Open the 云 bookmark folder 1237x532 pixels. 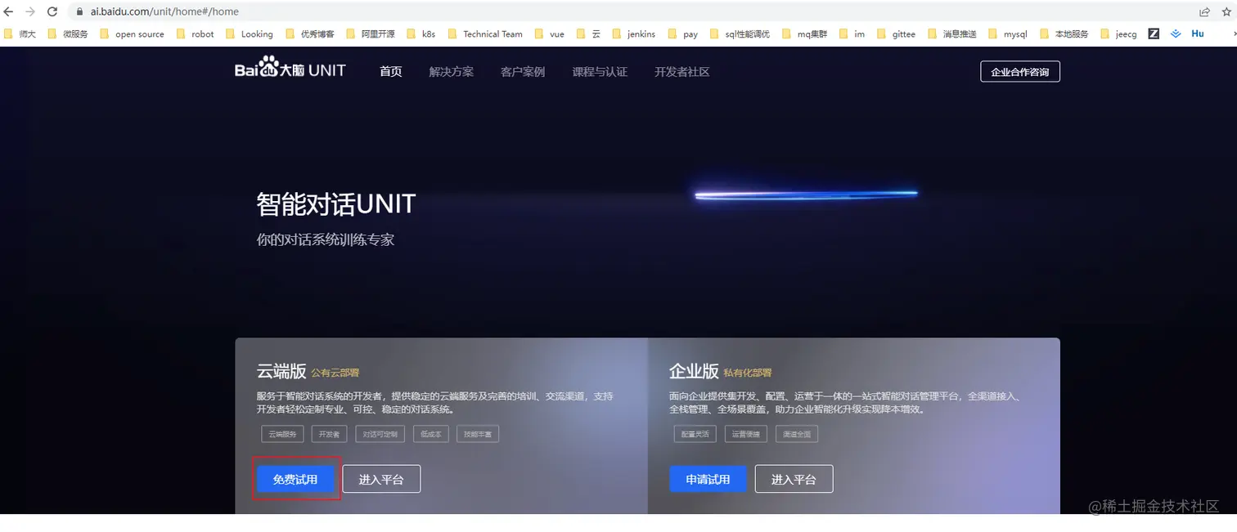point(588,34)
